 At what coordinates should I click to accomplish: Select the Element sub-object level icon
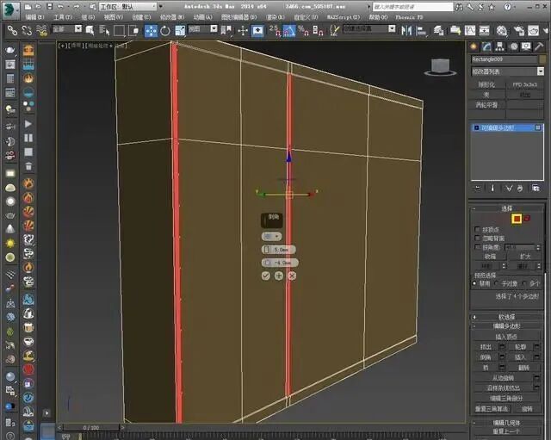point(527,219)
